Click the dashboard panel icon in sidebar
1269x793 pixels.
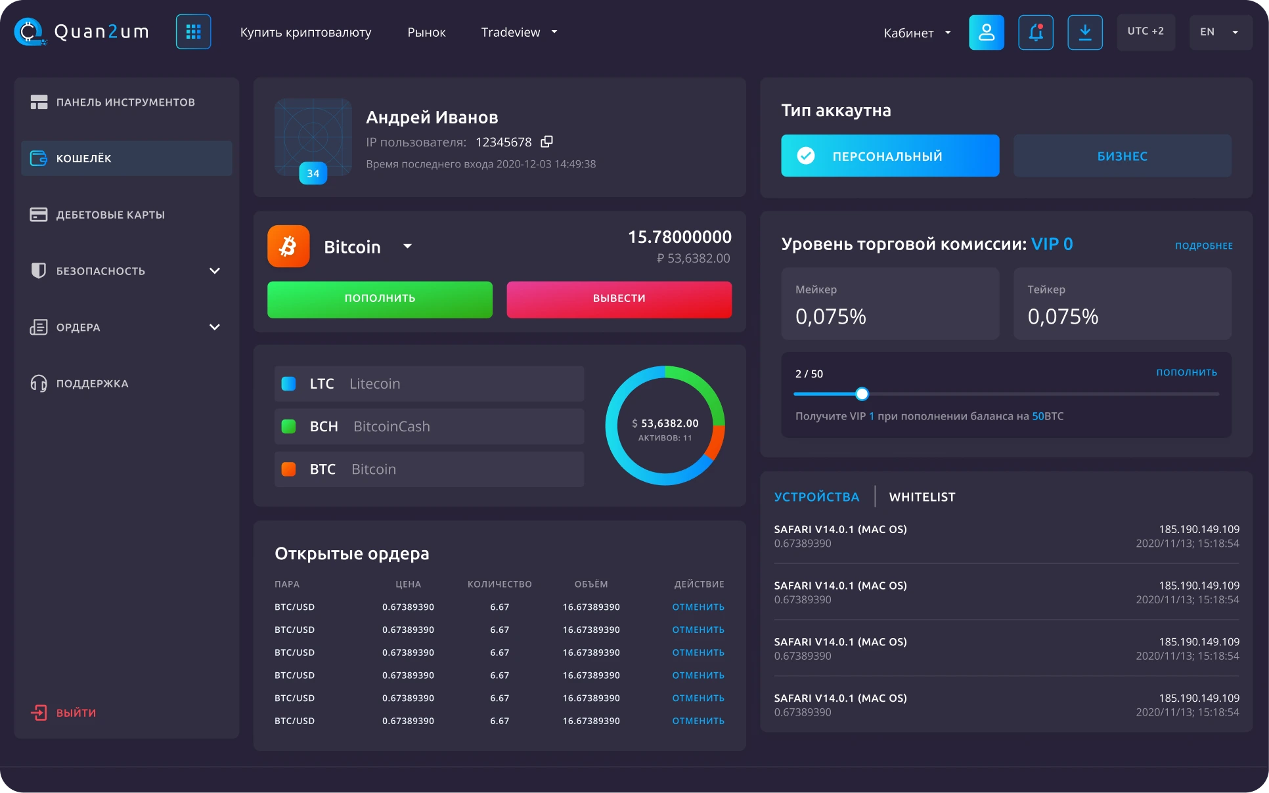39,102
